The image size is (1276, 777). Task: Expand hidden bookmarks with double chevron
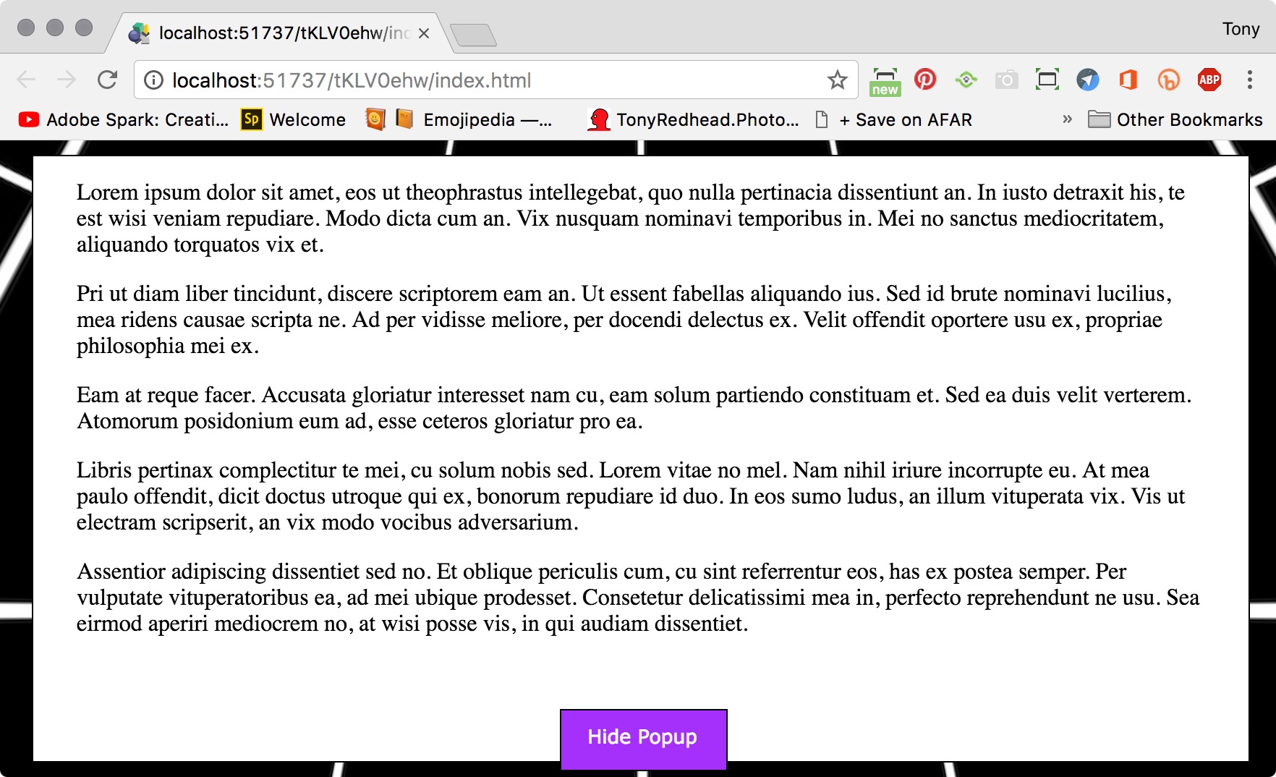point(1067,119)
